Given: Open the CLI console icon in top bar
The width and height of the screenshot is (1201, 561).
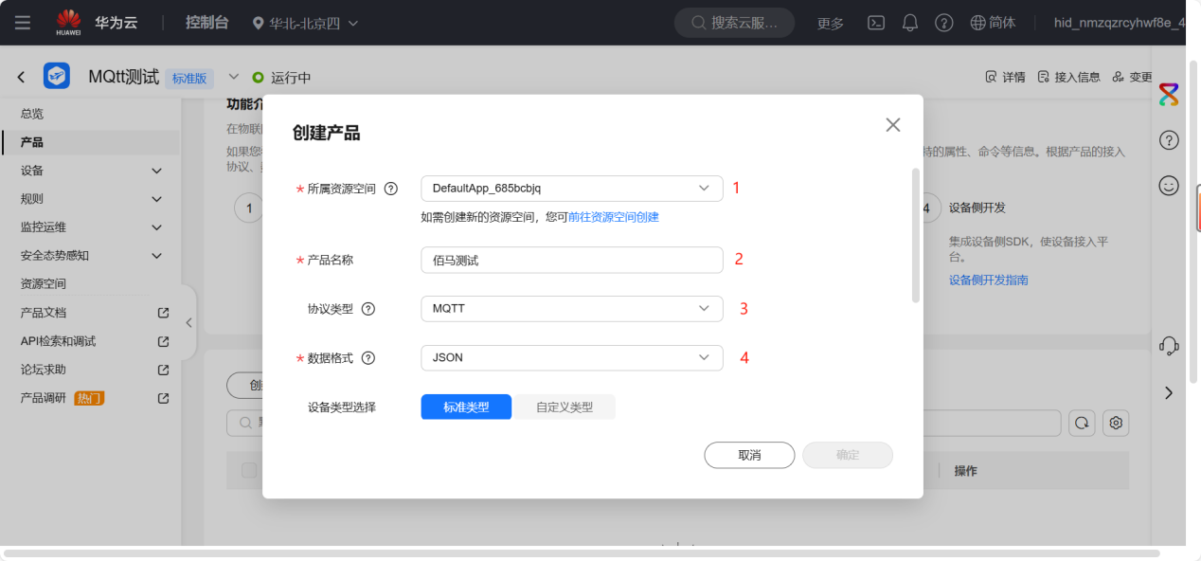Looking at the screenshot, I should pos(875,23).
